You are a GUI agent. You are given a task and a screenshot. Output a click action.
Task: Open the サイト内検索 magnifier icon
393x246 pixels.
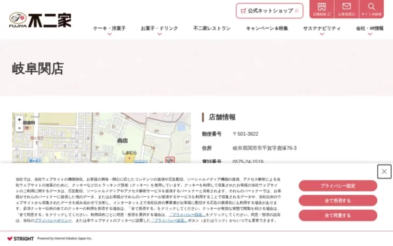click(x=371, y=9)
